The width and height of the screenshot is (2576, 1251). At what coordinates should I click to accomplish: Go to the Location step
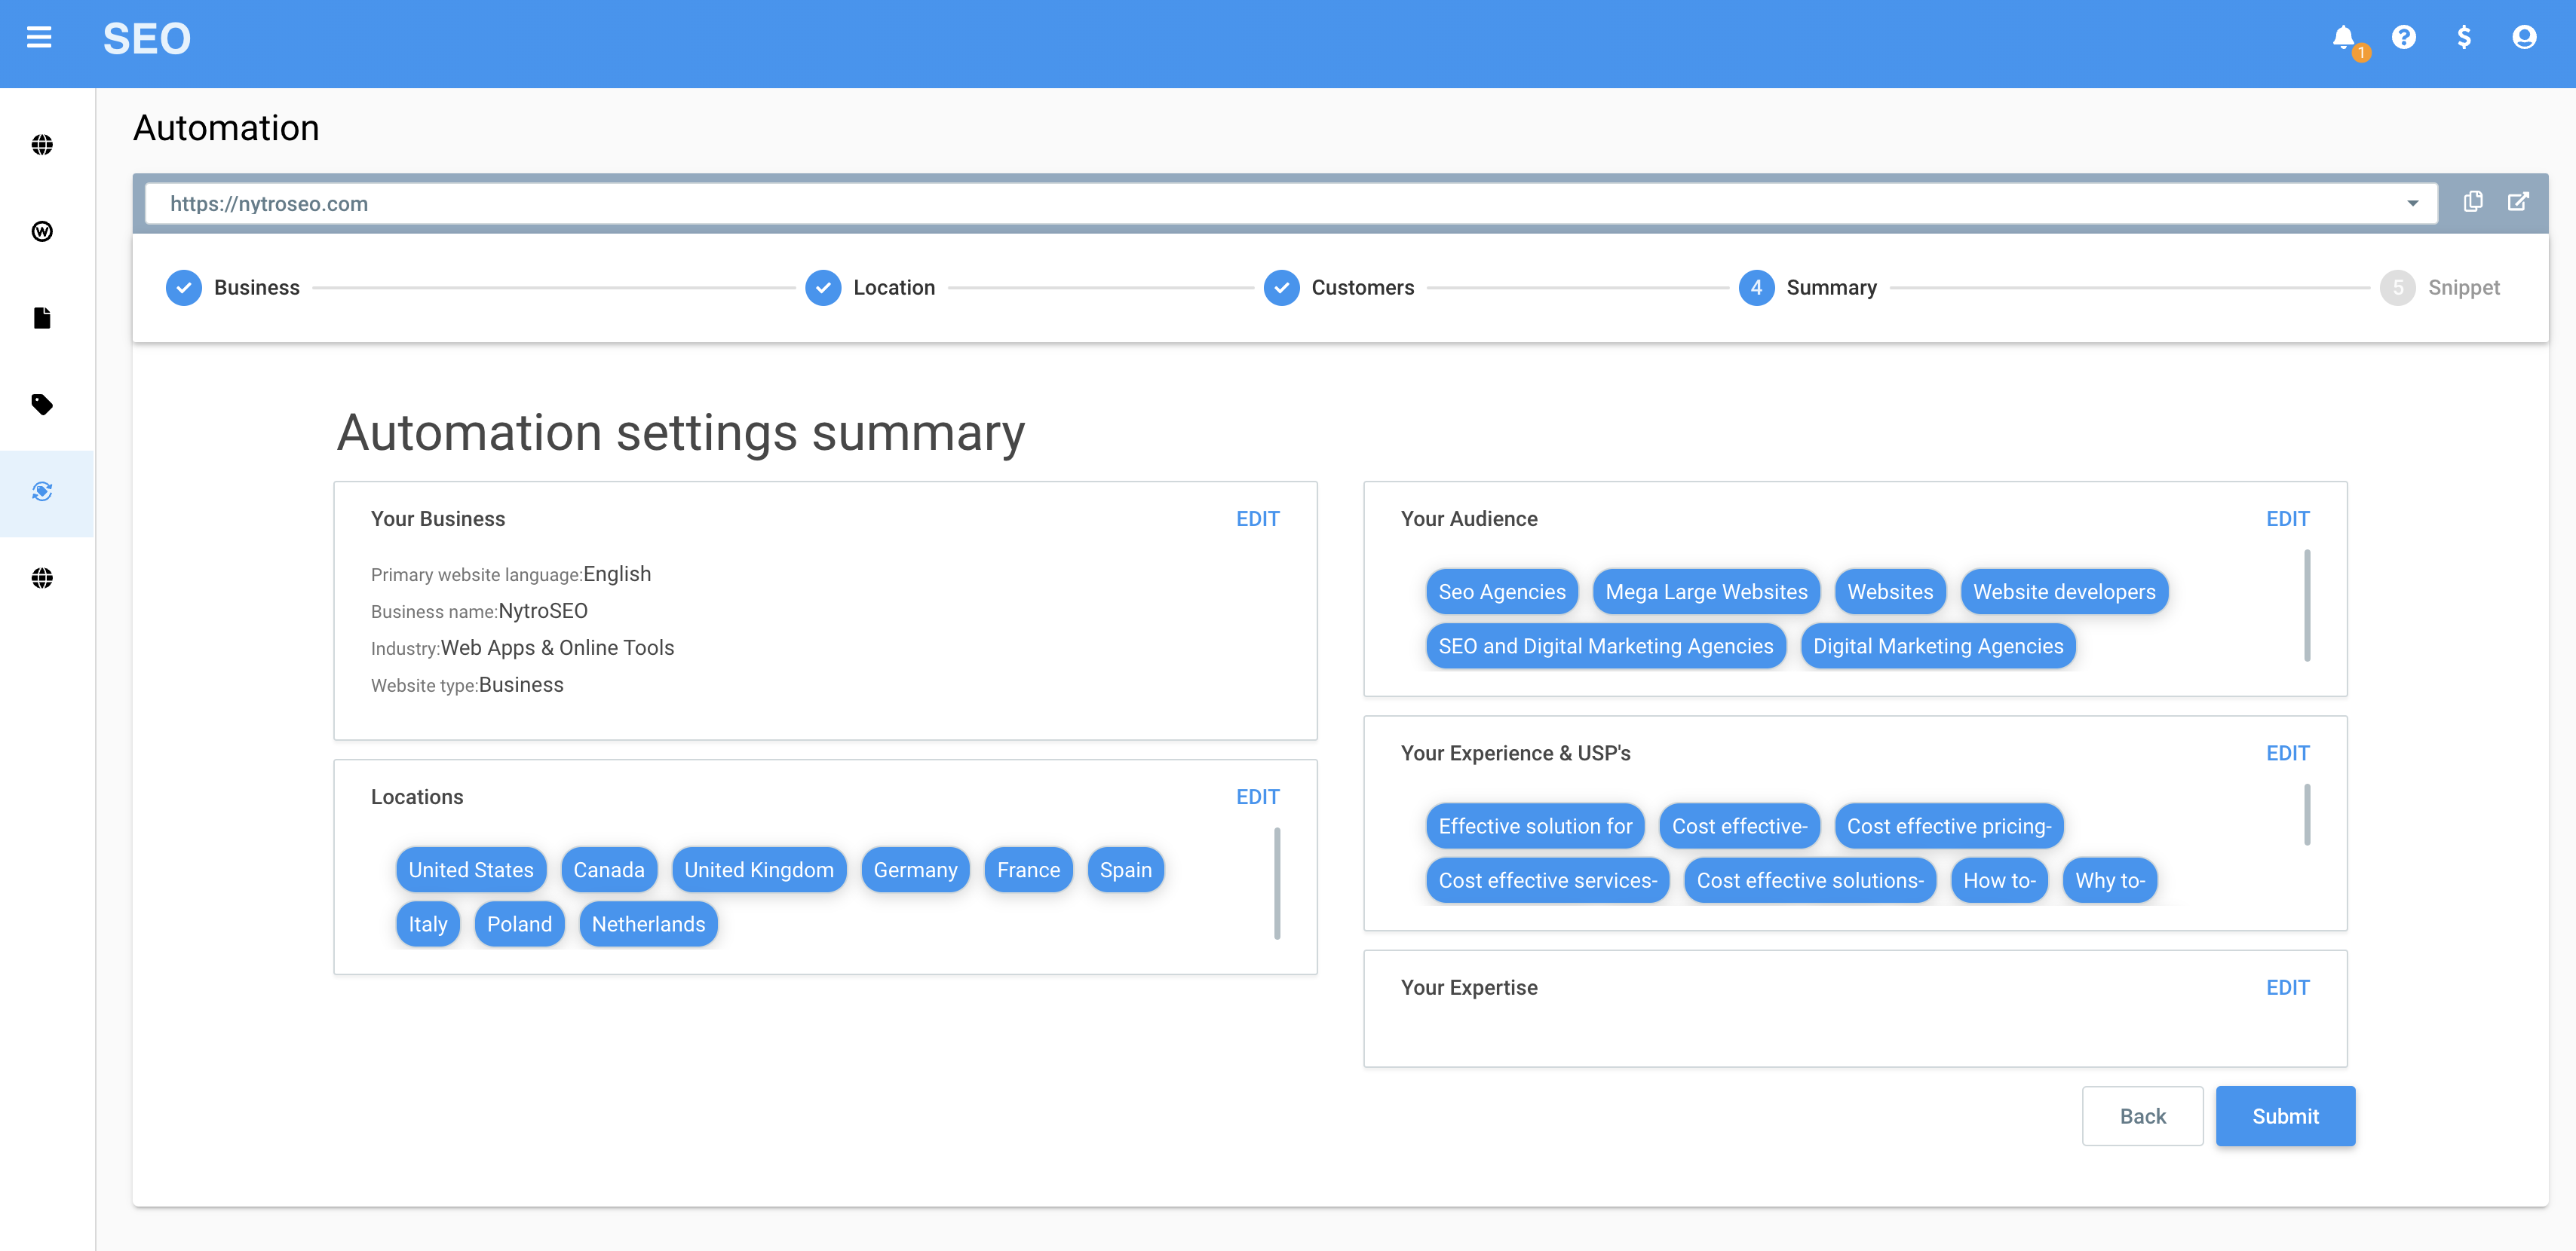[870, 288]
